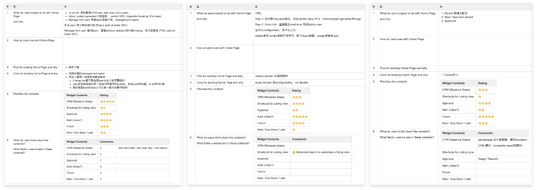This screenshot has width=536, height=190.
Task: Click the 'Rating' header in the right table
Action: 483,83
